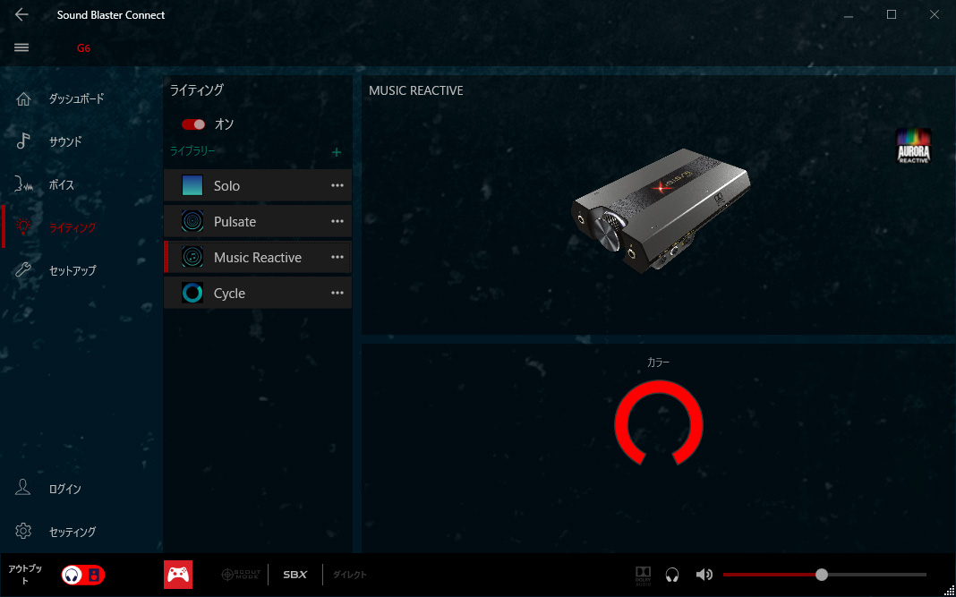The image size is (956, 597).
Task: Open more options for Solo
Action: tap(337, 185)
